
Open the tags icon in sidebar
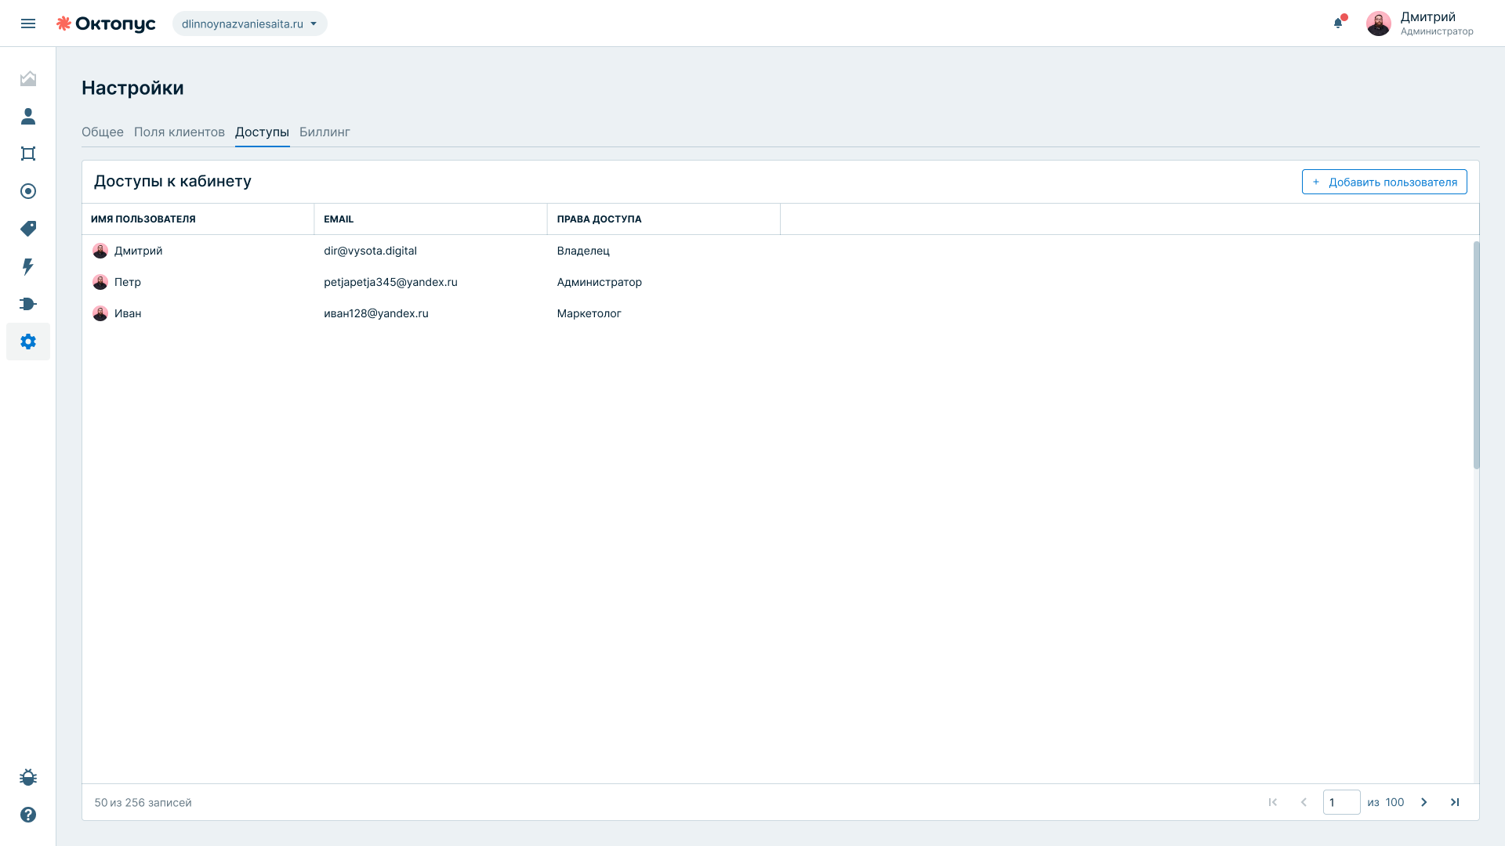(x=28, y=229)
